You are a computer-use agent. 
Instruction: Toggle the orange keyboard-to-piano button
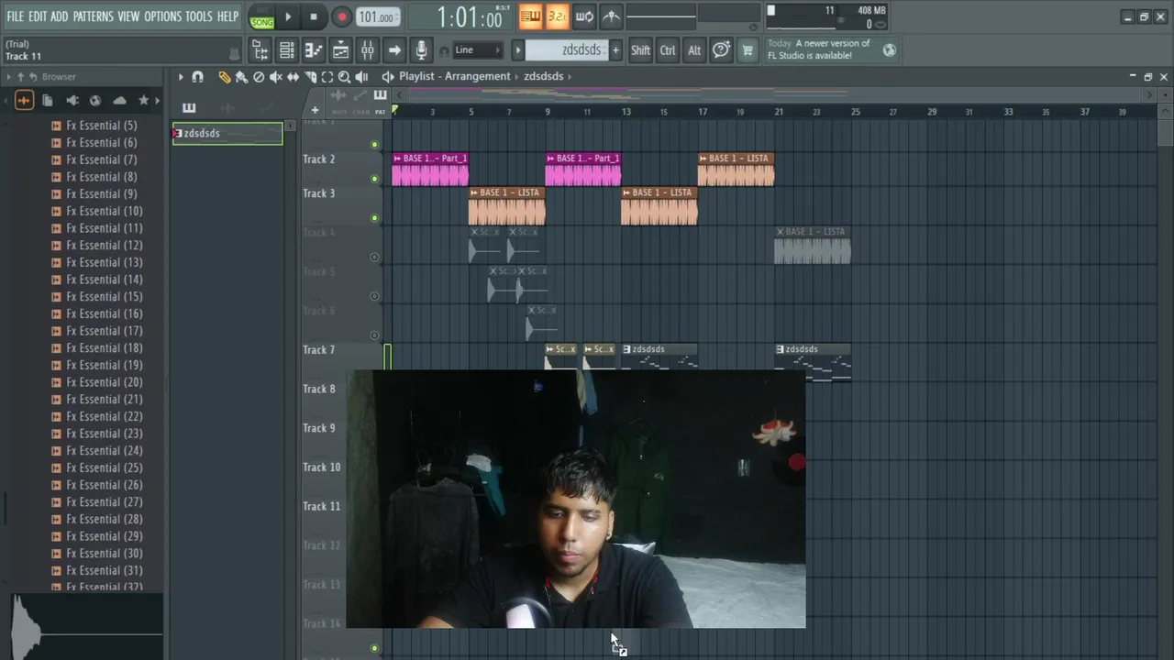530,16
